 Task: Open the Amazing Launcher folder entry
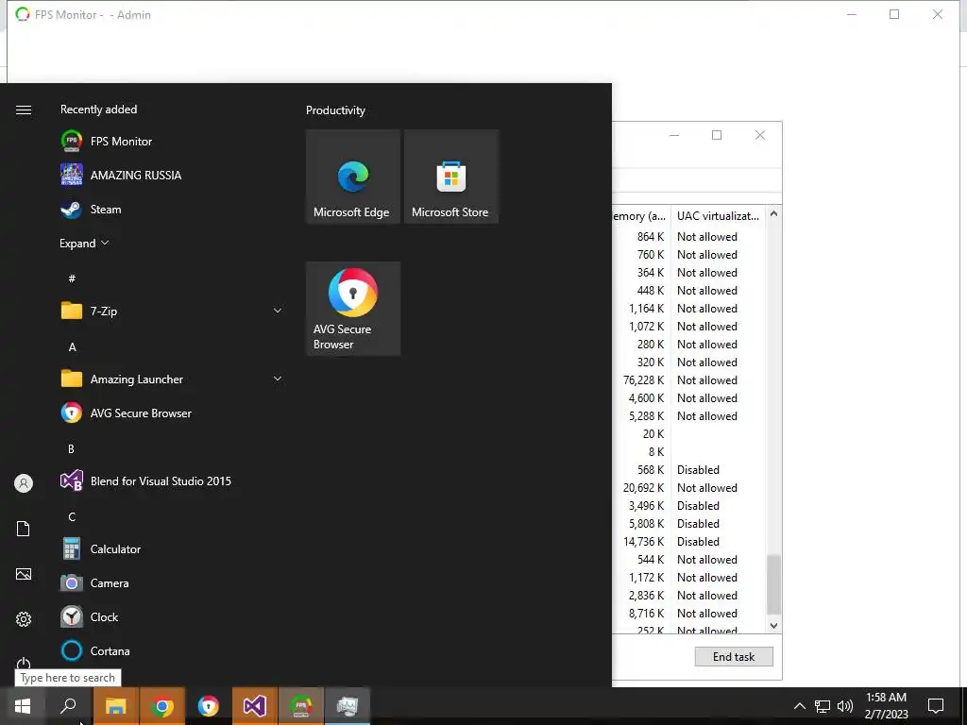coord(172,379)
